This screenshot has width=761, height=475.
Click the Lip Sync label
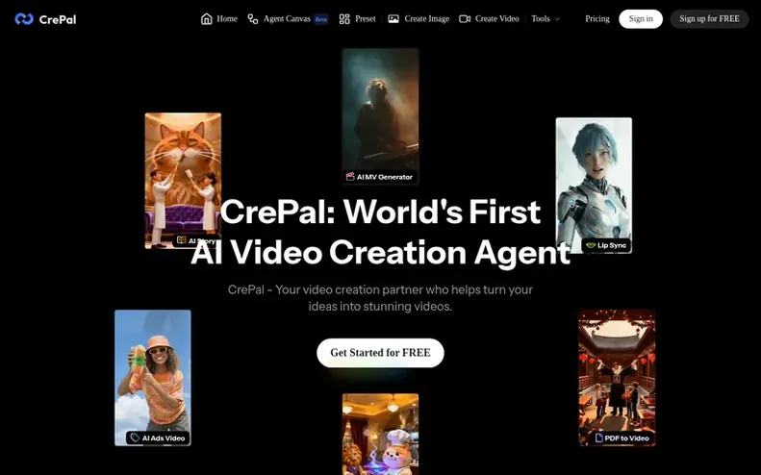(607, 245)
